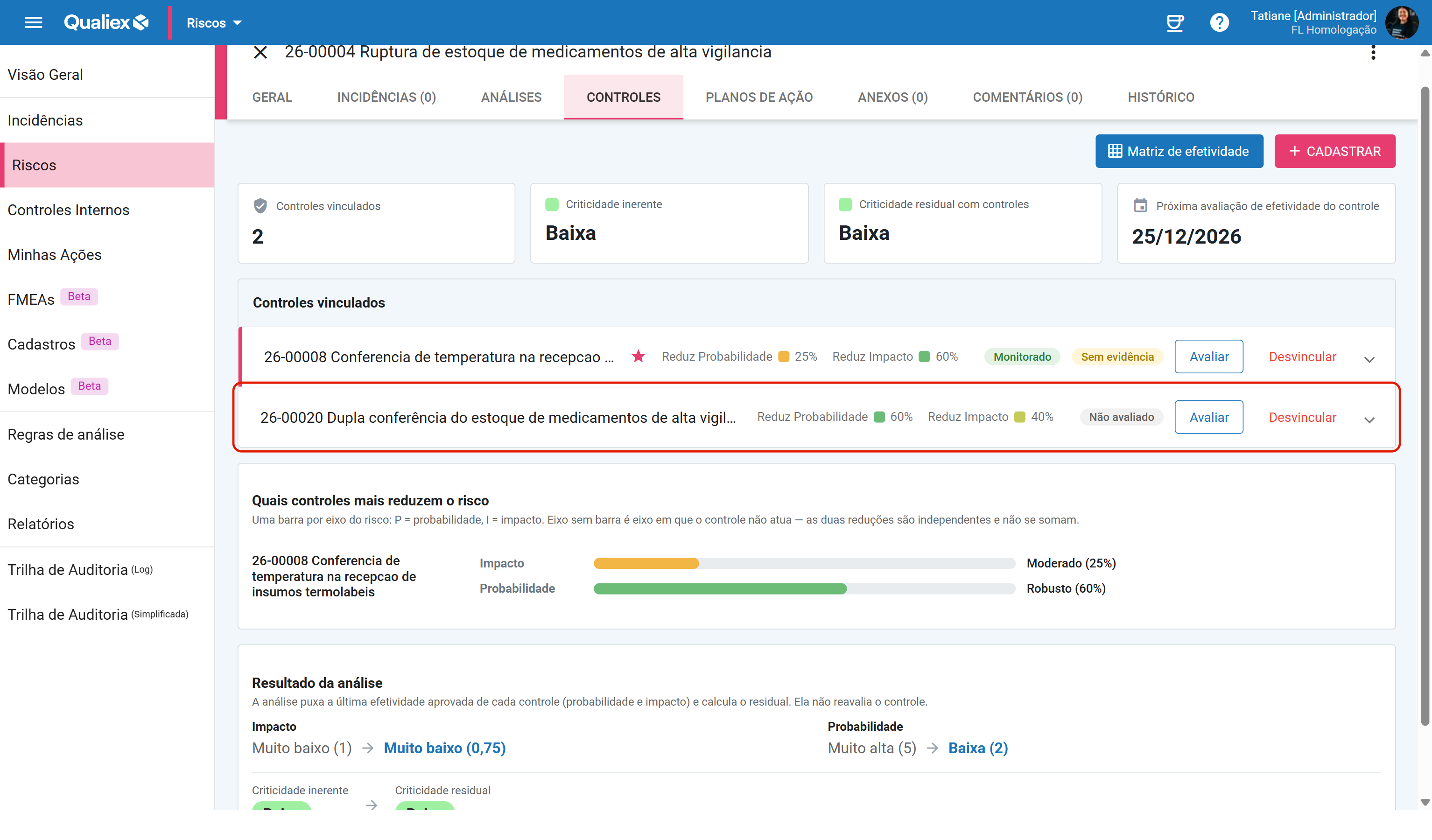Open the ANEXOS (0) tab
Screen dimensions: 1432x840
[x=893, y=97]
